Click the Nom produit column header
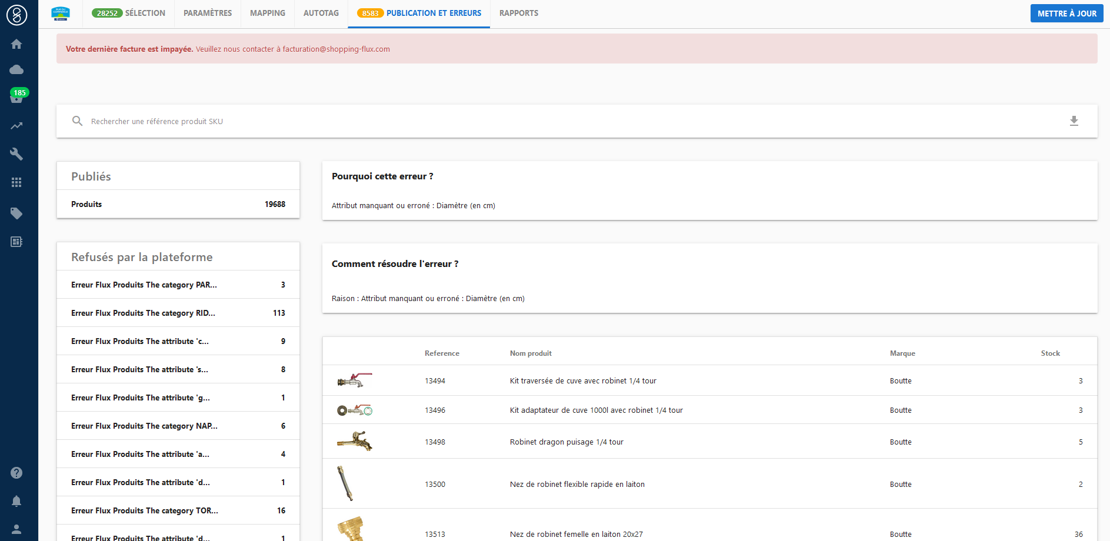This screenshot has width=1110, height=541. tap(531, 353)
